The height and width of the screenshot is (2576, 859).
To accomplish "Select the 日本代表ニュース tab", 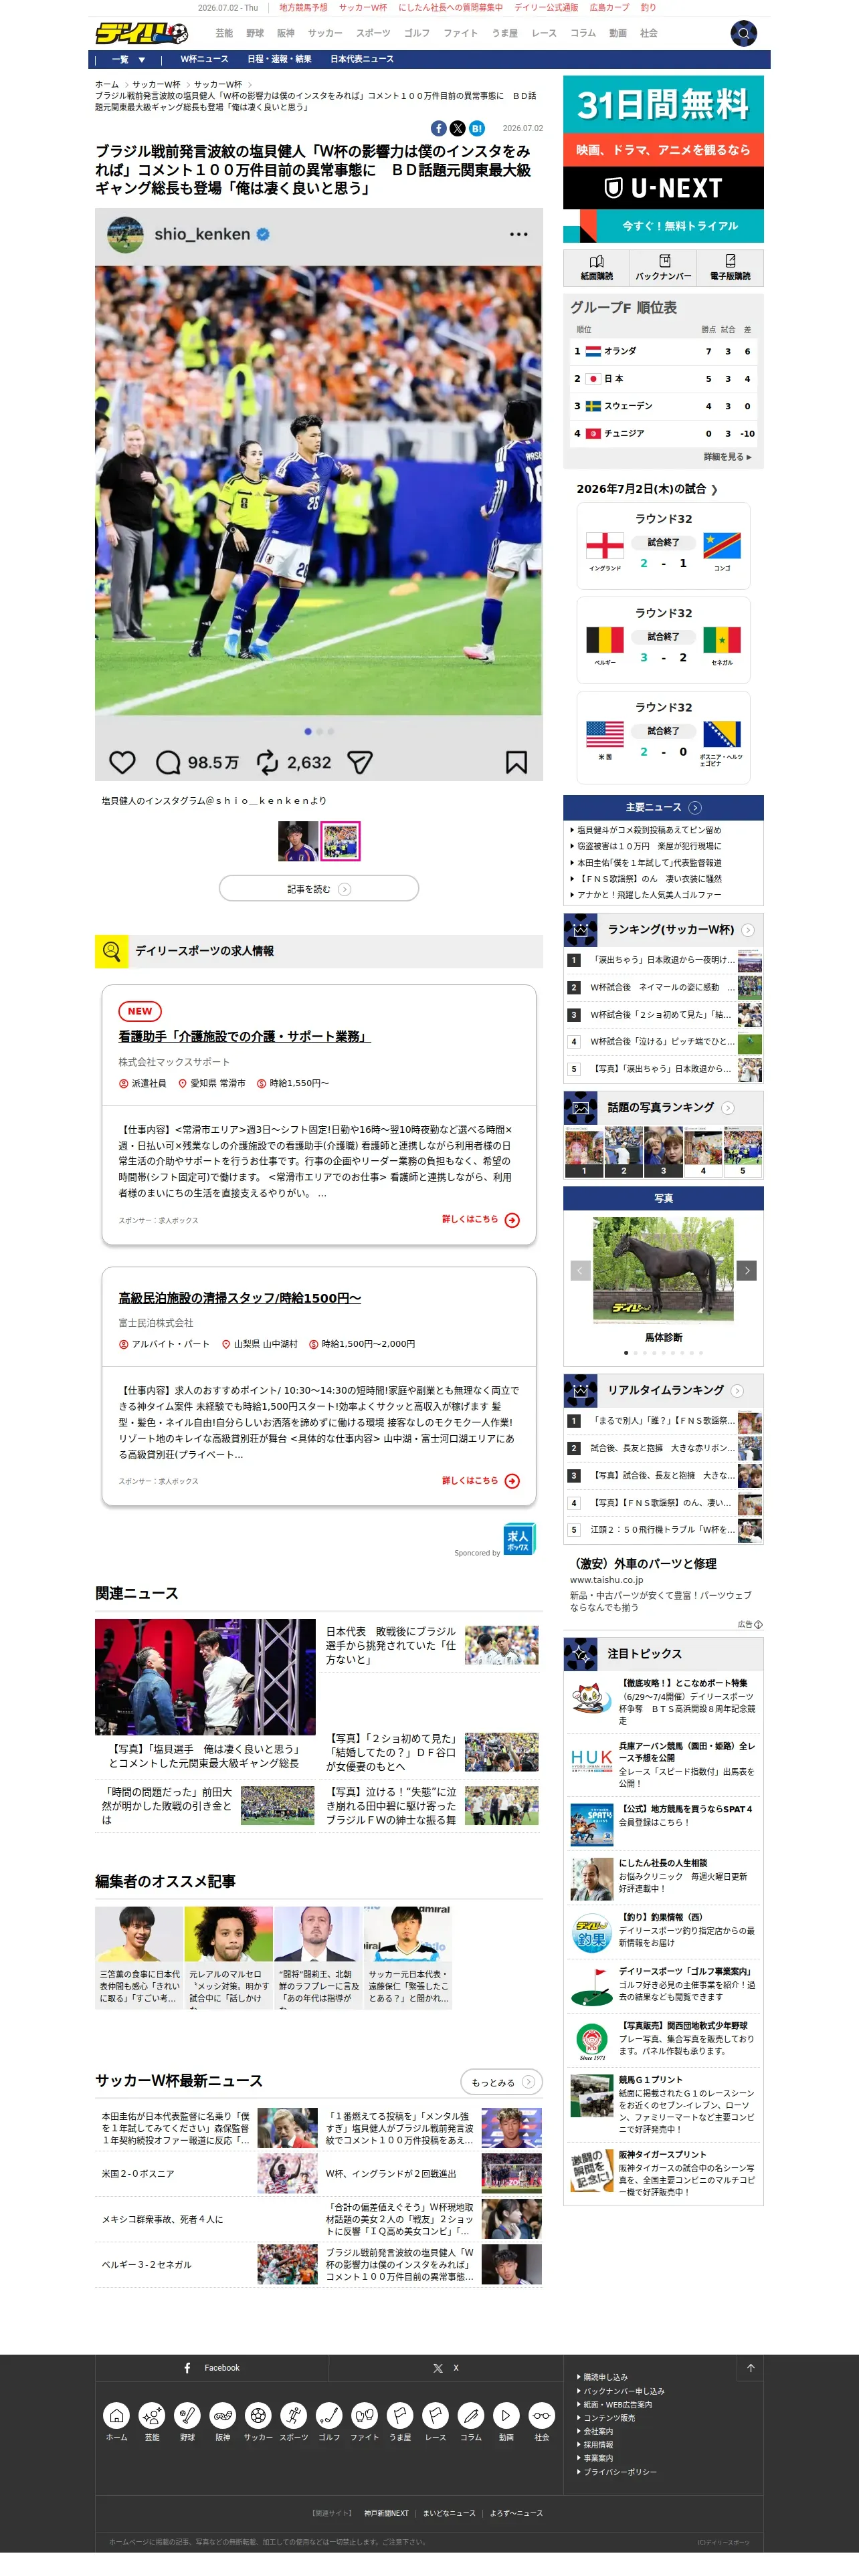I will coord(362,59).
